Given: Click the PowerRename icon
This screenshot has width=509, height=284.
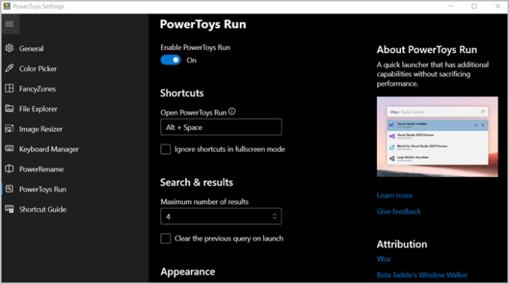Looking at the screenshot, I should (x=9, y=169).
